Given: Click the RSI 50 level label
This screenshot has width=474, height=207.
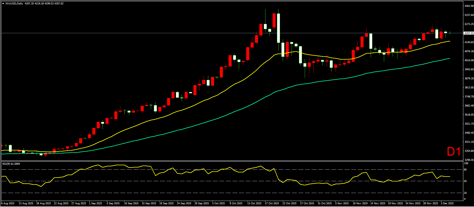Looking at the screenshot, I should [x=465, y=181].
